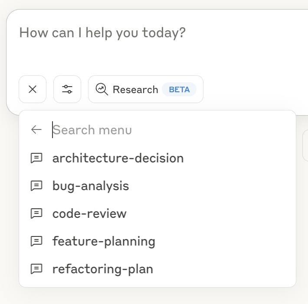
Task: Click the code-review message icon
Action: (x=36, y=213)
